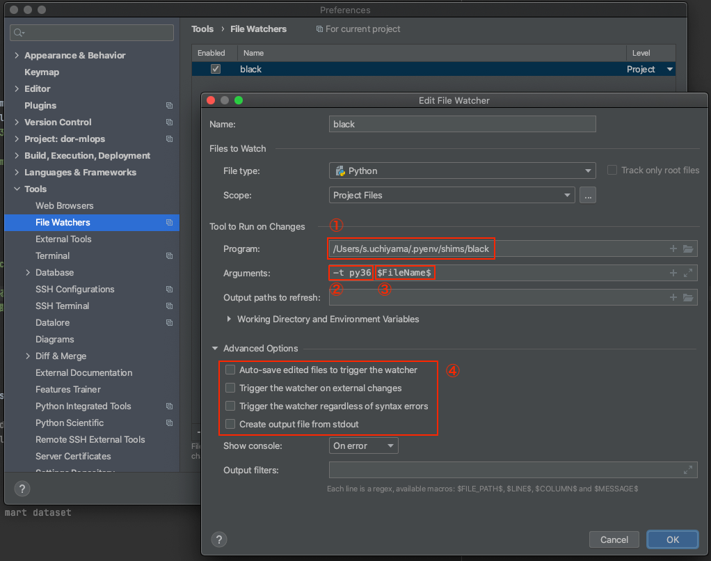Click the project-level icon next to Python Scientific
The image size is (711, 561).
click(169, 422)
